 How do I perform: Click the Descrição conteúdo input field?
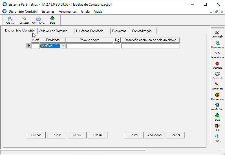point(150,46)
